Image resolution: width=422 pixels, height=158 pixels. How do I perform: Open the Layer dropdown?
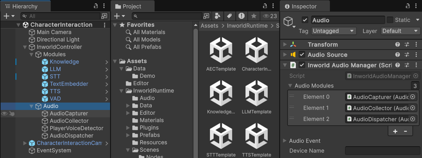click(400, 31)
